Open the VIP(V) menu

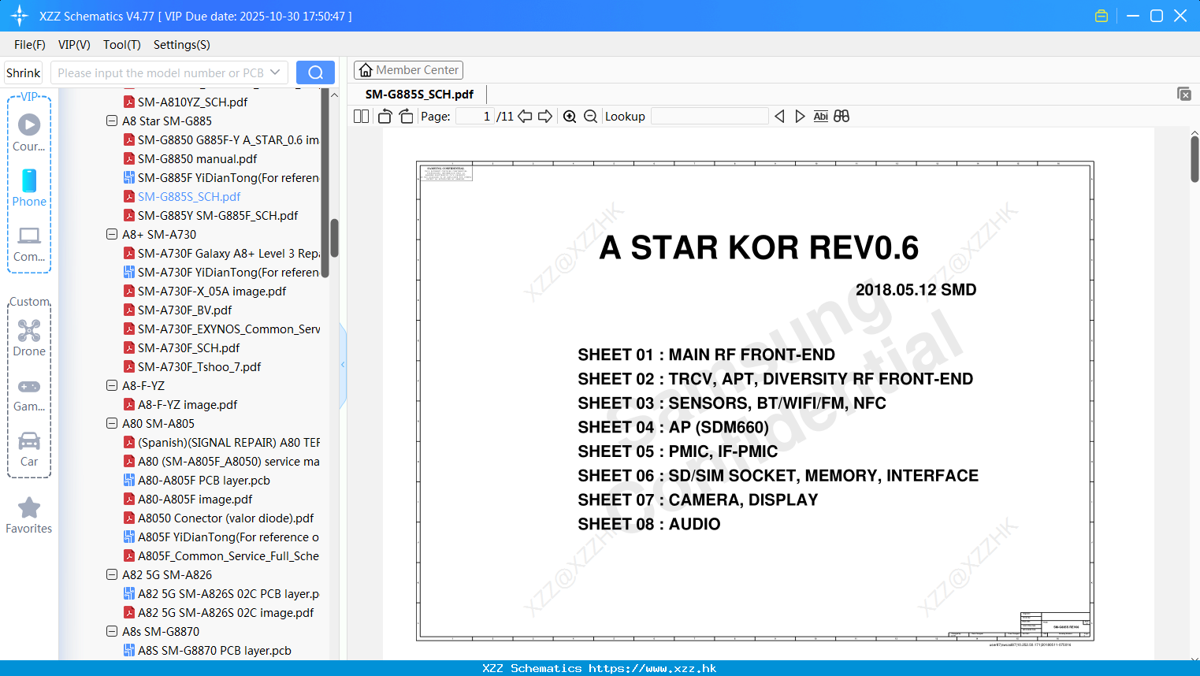coord(74,45)
